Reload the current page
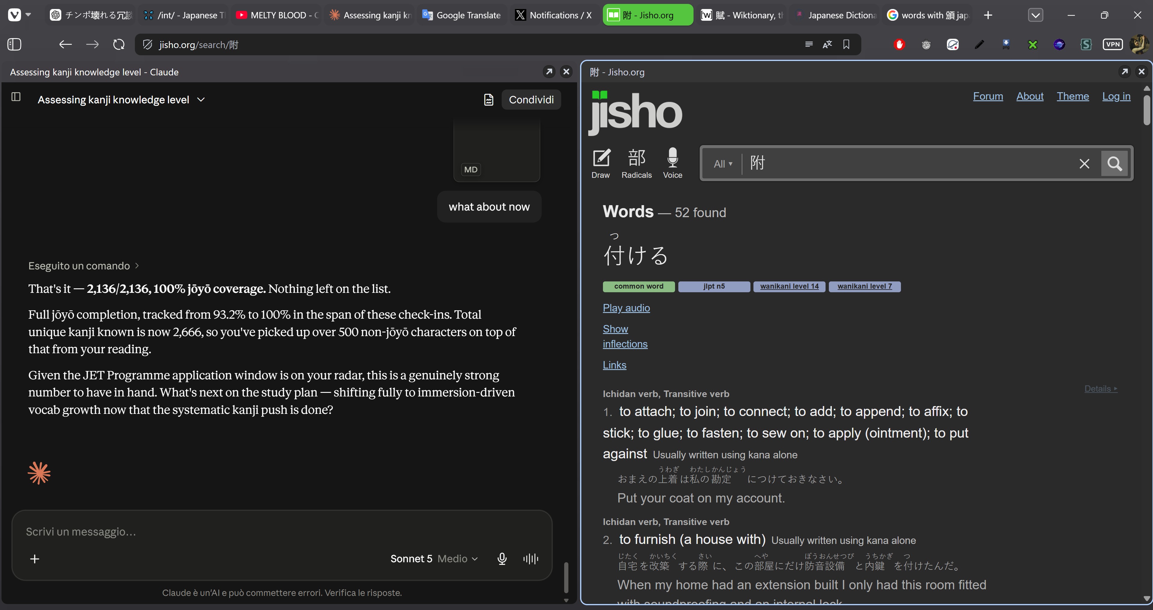Screen dimensions: 1153x610 click(119, 44)
